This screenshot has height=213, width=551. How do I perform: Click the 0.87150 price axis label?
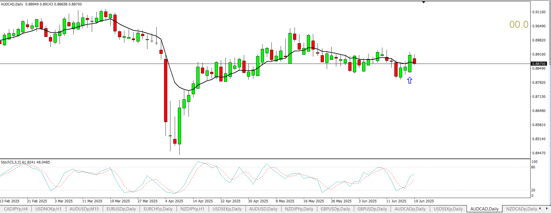(x=539, y=97)
